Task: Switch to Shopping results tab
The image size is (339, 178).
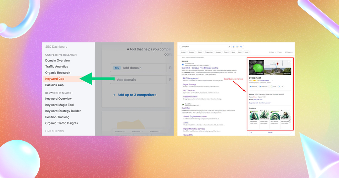Action: pyautogui.click(x=192, y=52)
